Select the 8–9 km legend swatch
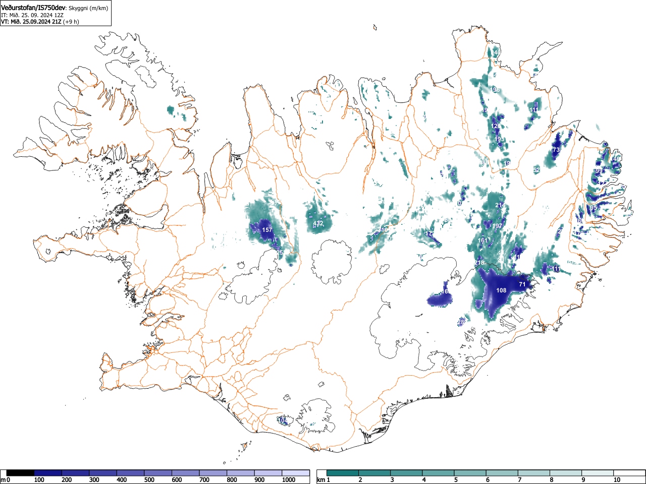 (x=566, y=473)
